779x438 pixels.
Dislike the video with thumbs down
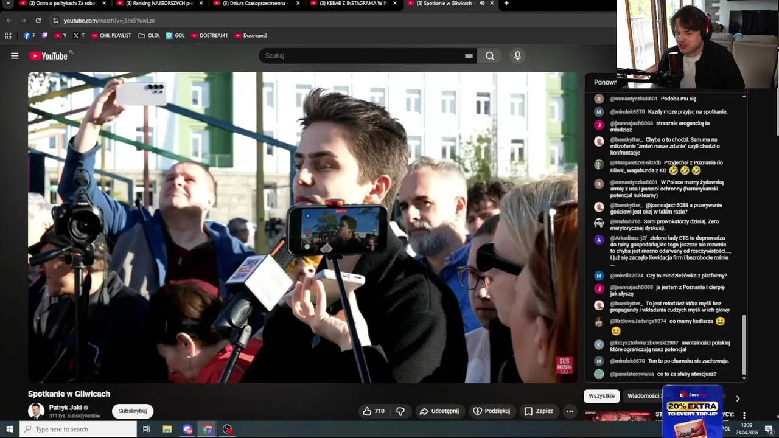click(x=400, y=411)
